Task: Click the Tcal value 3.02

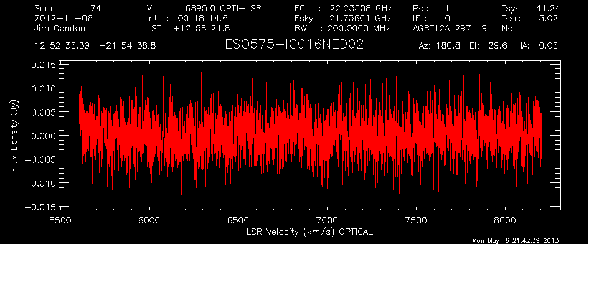Action: (549, 18)
